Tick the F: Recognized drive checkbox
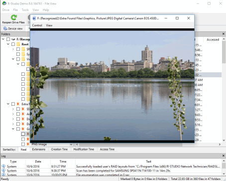The image size is (226, 181). (x=8, y=39)
